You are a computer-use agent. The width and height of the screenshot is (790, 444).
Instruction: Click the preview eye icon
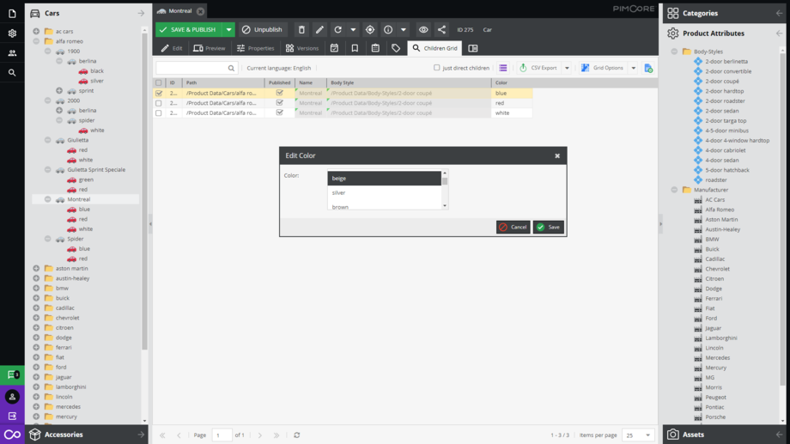pyautogui.click(x=423, y=30)
